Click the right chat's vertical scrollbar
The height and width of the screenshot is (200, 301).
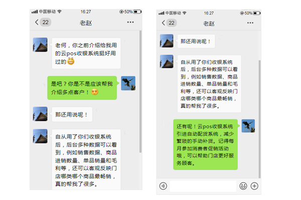(259, 119)
